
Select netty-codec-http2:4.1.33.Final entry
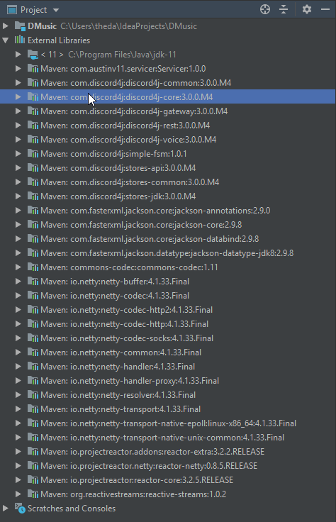(x=126, y=310)
